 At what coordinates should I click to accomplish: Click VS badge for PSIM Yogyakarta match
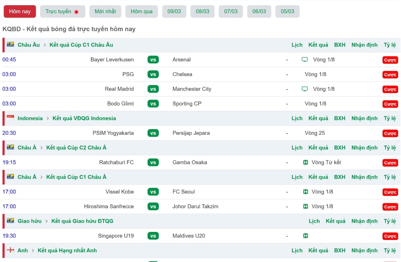[x=153, y=133]
